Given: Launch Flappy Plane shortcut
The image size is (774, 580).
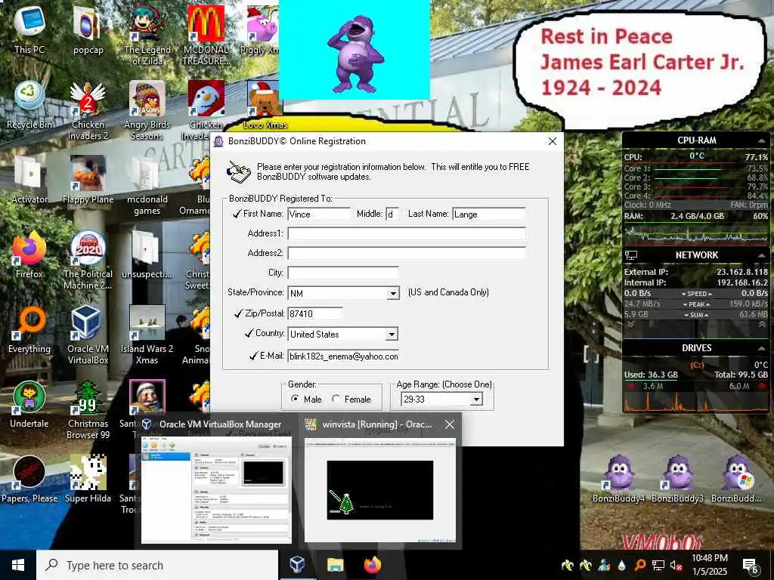Looking at the screenshot, I should point(88,180).
